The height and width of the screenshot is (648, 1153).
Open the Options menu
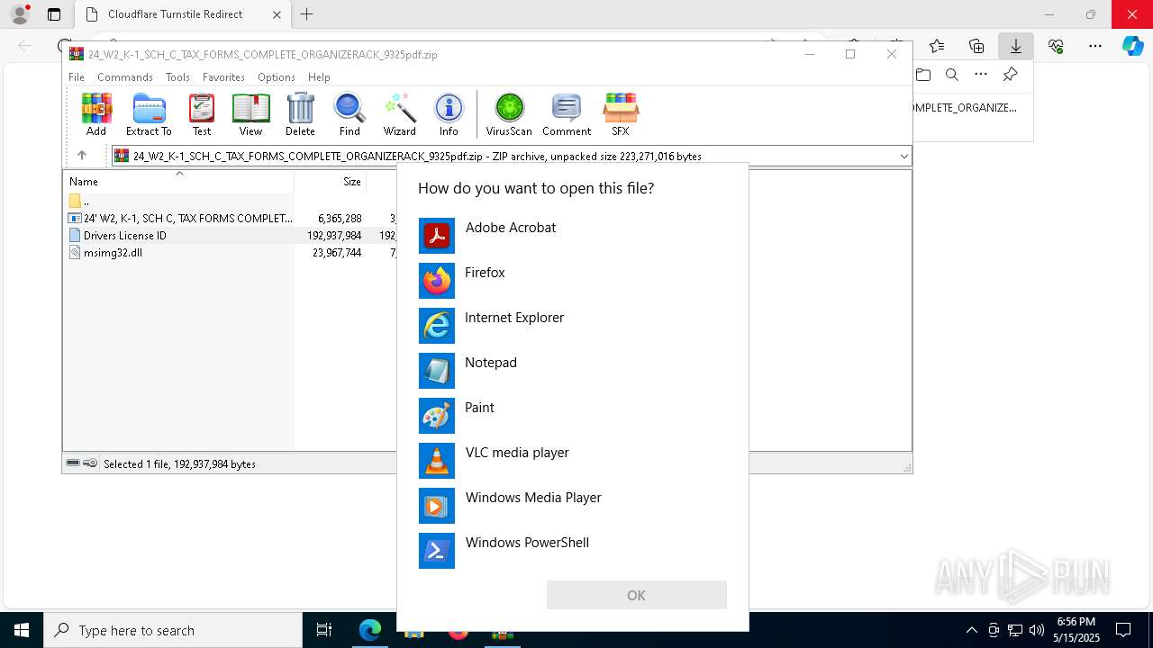click(276, 77)
